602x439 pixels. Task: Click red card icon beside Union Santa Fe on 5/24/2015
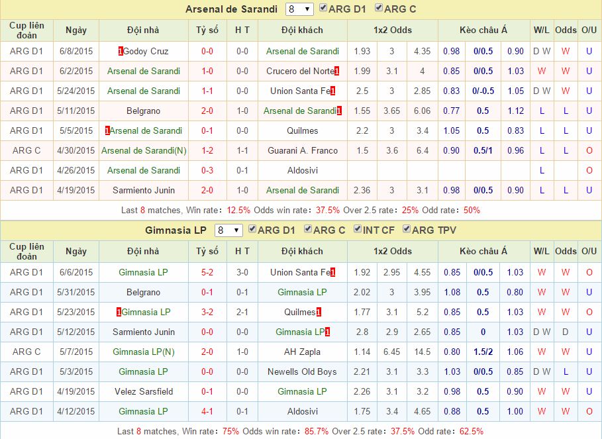333,91
